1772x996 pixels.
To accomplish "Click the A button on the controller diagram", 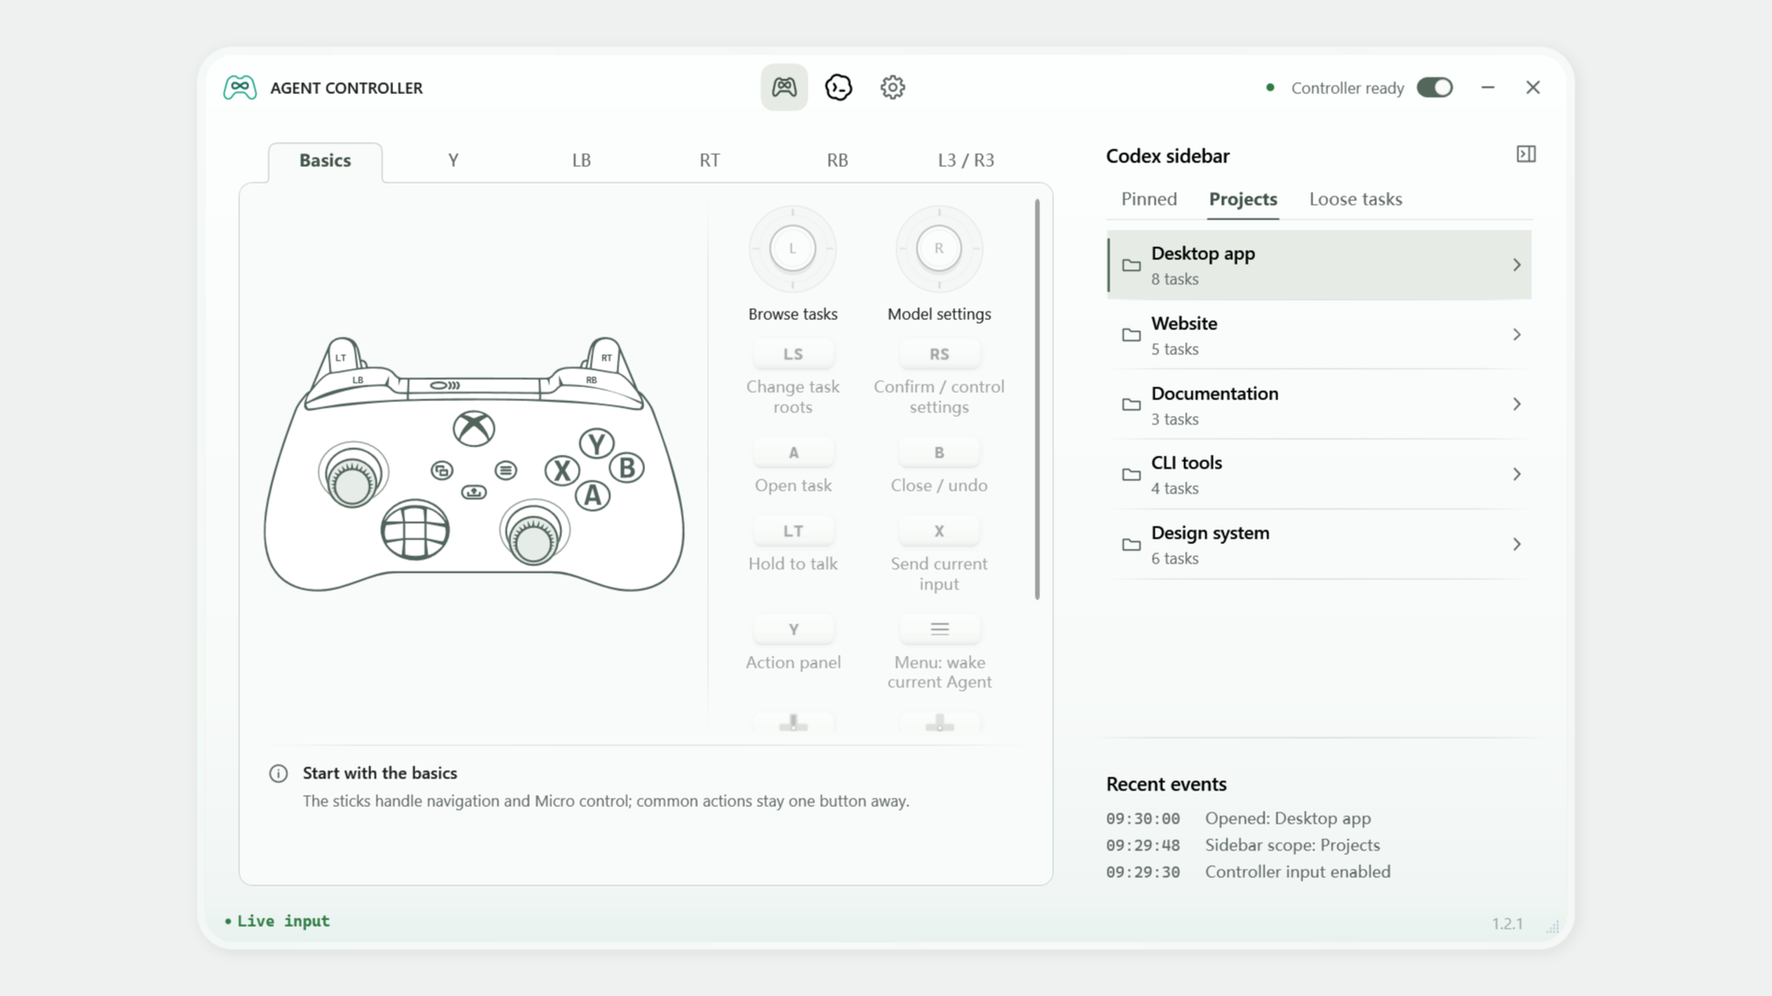I will pyautogui.click(x=593, y=495).
